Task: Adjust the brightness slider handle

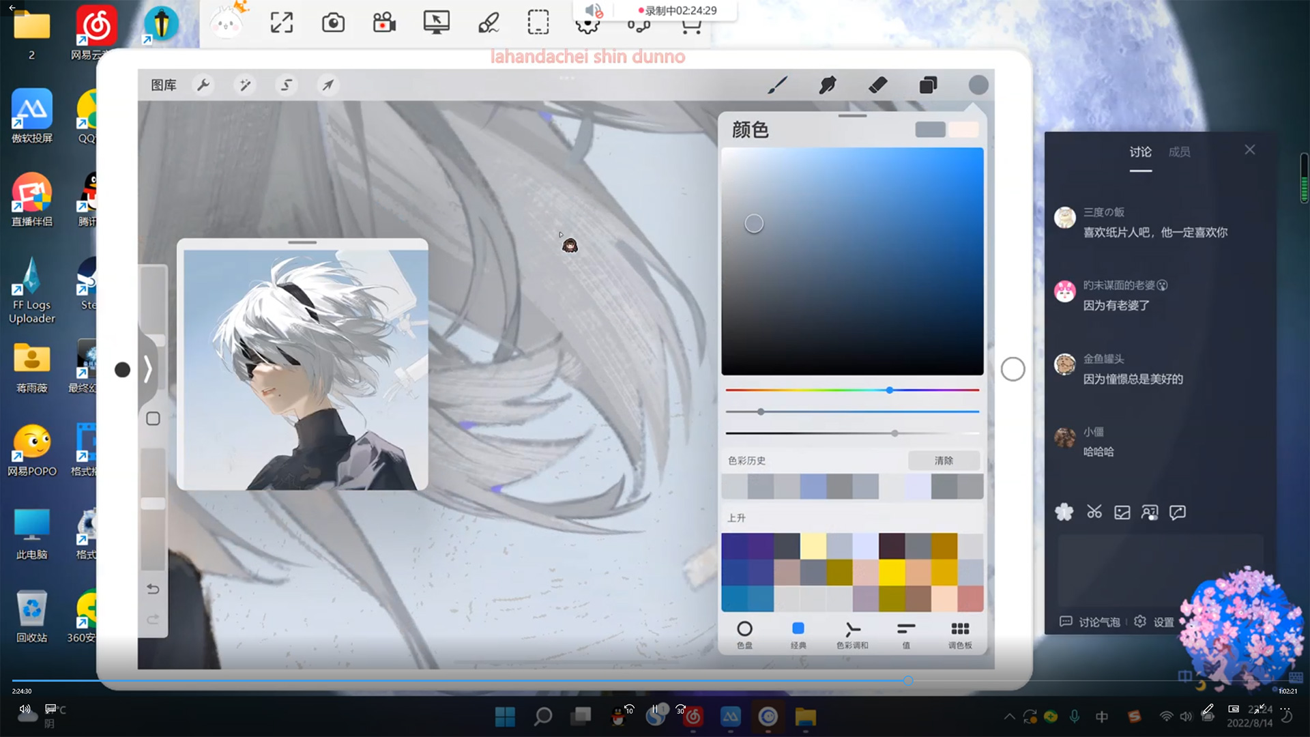Action: (894, 433)
